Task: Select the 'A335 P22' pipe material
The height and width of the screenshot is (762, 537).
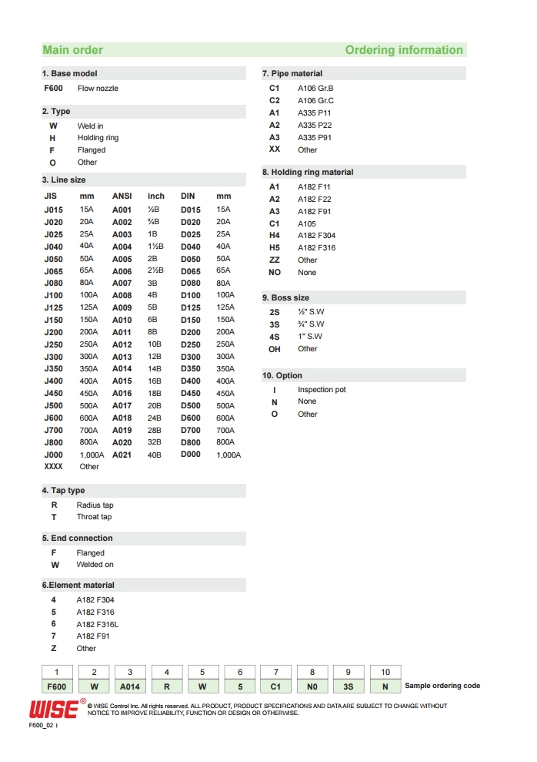Action: click(x=315, y=126)
